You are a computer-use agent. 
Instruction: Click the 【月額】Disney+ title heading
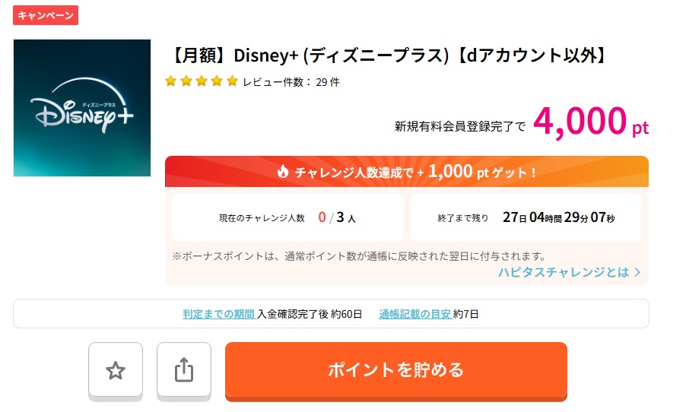[x=389, y=56]
